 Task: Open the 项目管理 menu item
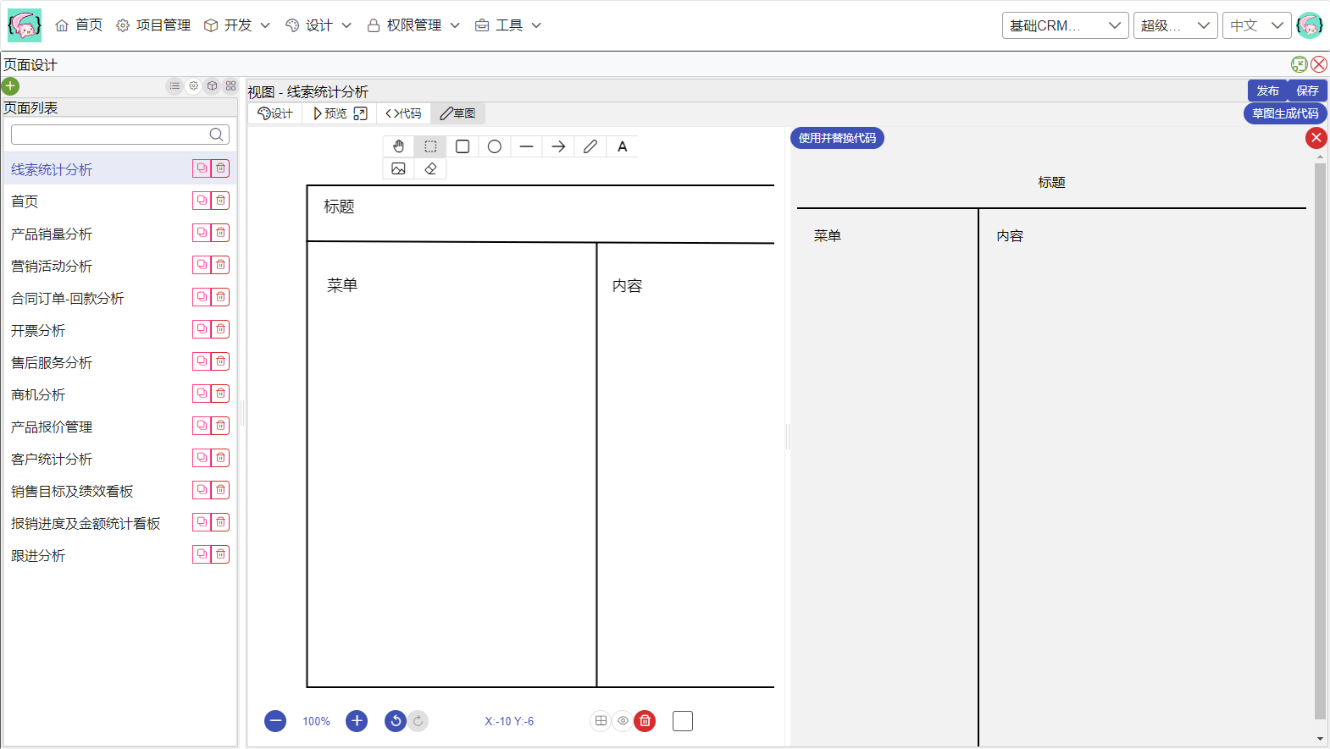(x=153, y=25)
